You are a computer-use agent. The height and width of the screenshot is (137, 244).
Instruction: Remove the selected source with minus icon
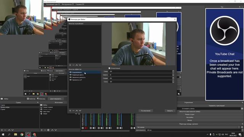click(x=45, y=130)
